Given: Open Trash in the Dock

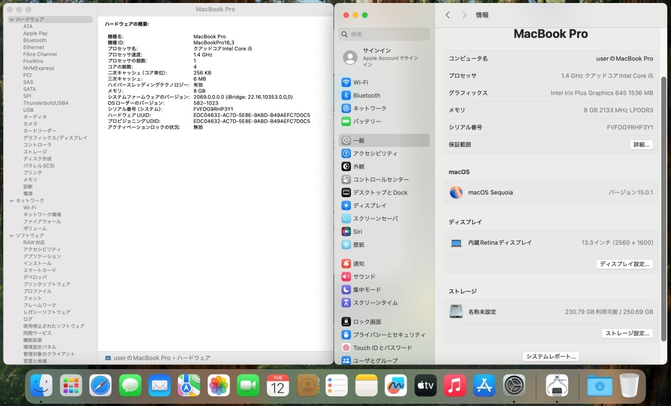Looking at the screenshot, I should [x=629, y=385].
